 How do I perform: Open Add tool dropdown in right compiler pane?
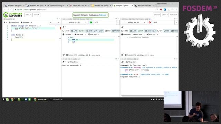152,34
